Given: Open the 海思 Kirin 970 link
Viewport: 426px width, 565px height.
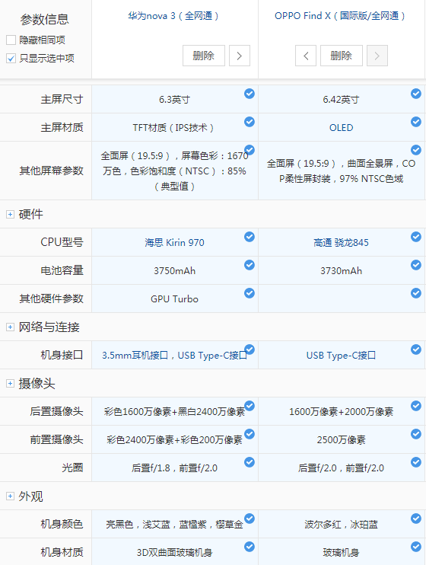Looking at the screenshot, I should (174, 242).
